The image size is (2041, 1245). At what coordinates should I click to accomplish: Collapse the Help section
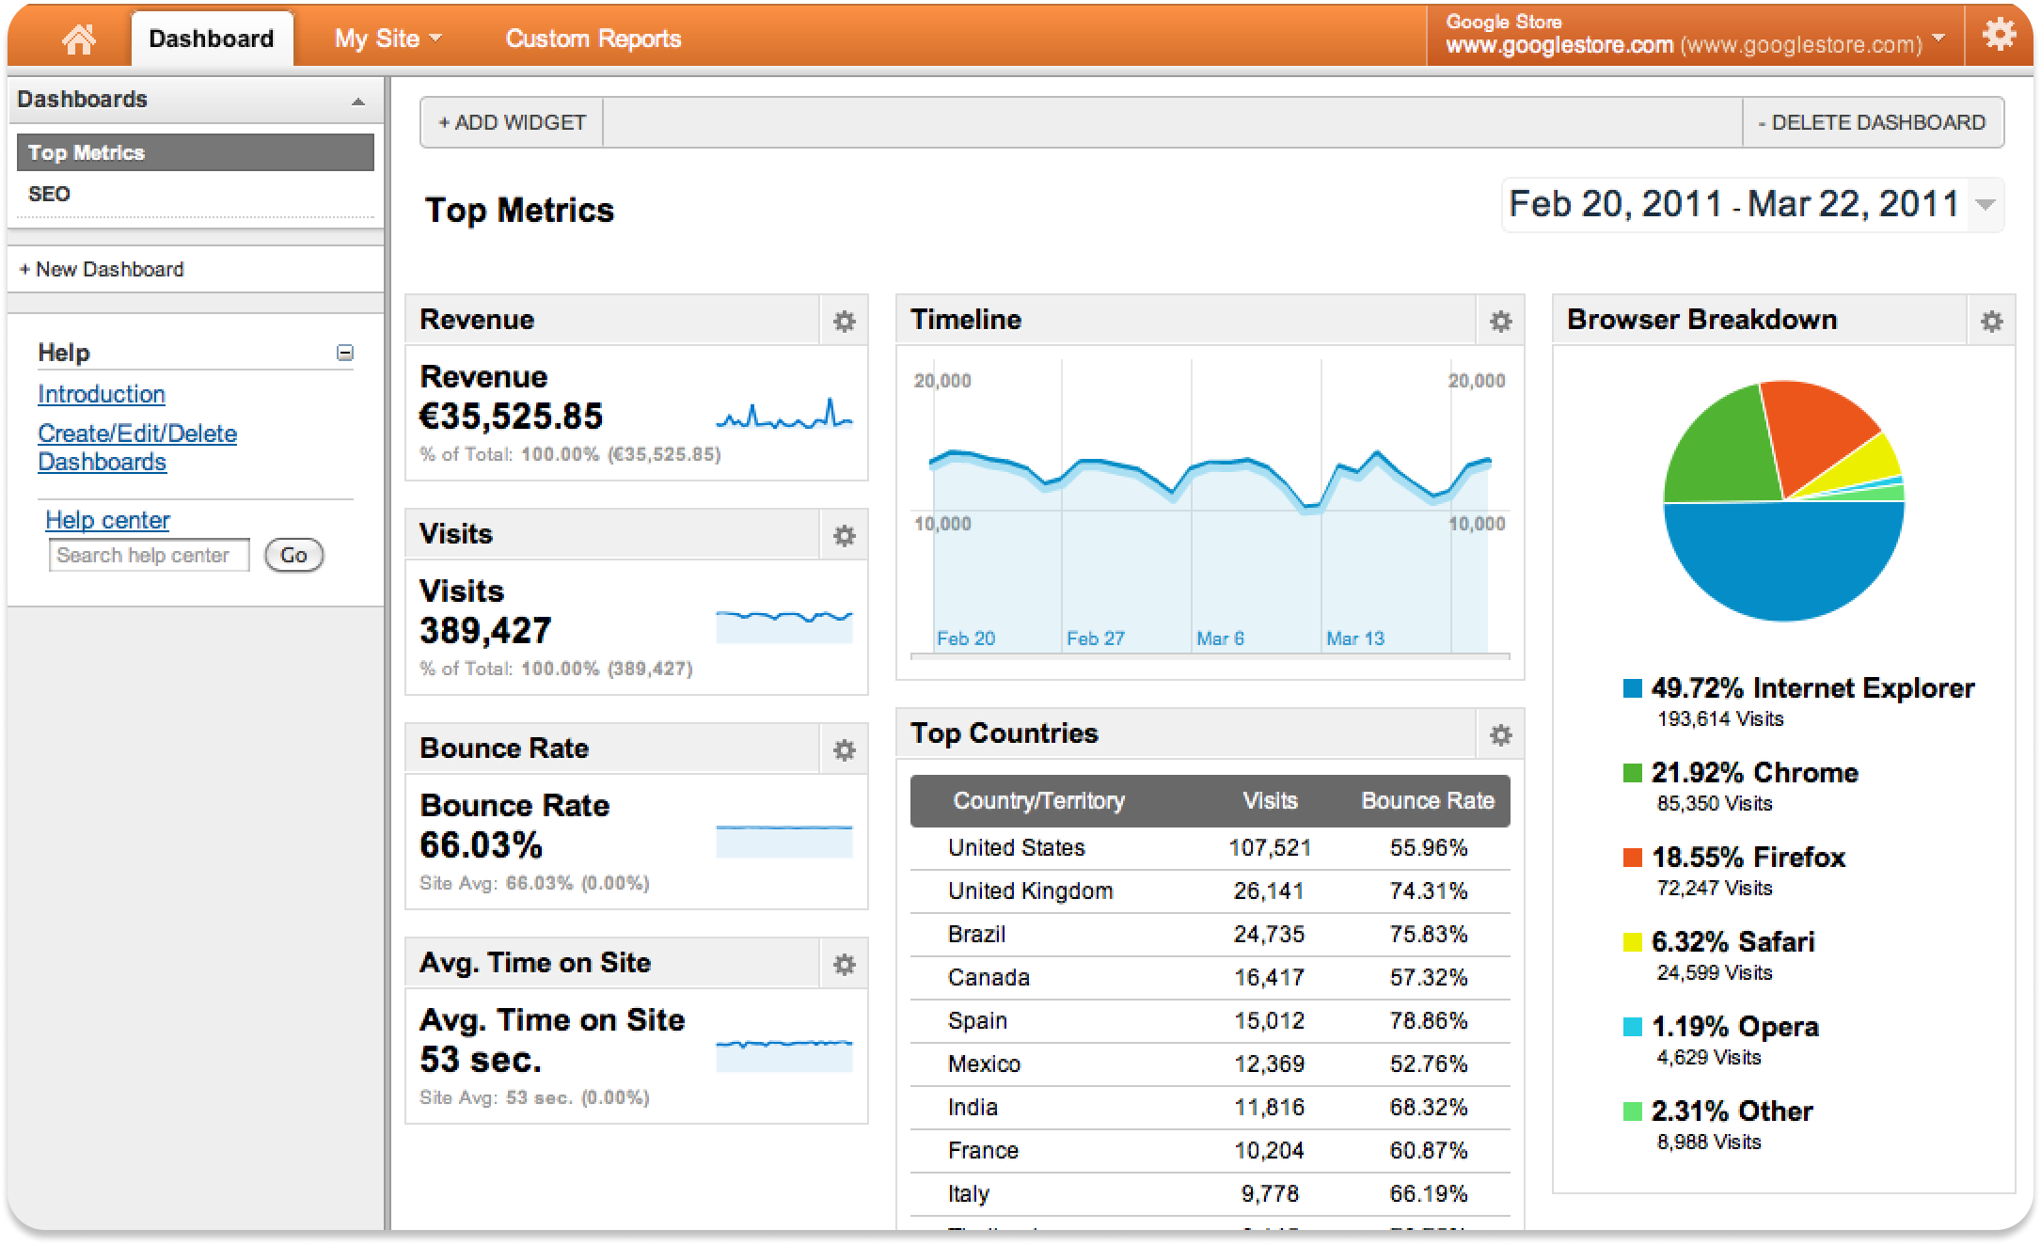click(x=346, y=351)
